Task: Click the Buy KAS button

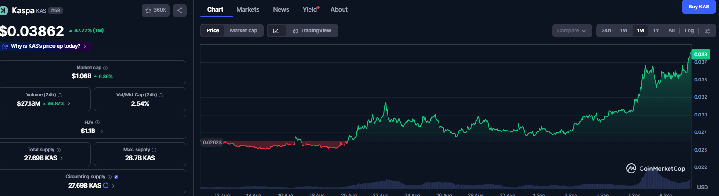Action: pos(698,7)
